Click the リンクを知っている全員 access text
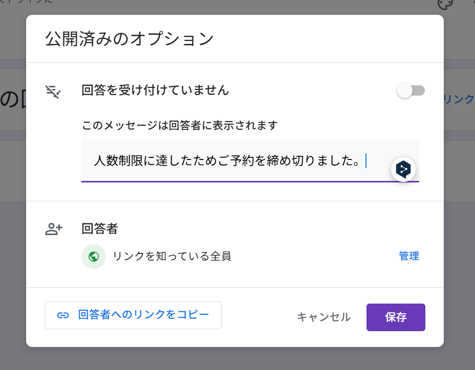475x370 pixels. [x=172, y=256]
